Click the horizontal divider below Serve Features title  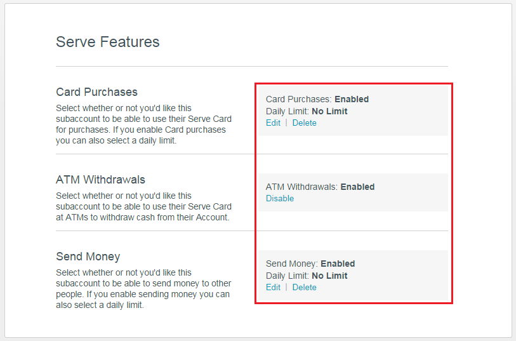pyautogui.click(x=251, y=66)
